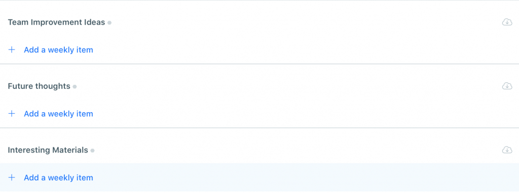
Task: Click the cloud download icon for Interesting Materials
Action: tap(507, 150)
